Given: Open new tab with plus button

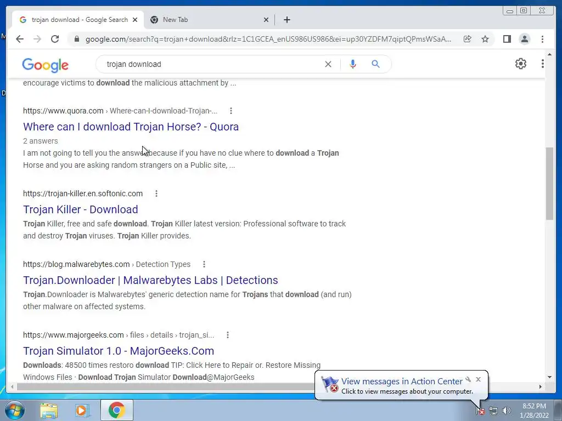Looking at the screenshot, I should (x=286, y=20).
